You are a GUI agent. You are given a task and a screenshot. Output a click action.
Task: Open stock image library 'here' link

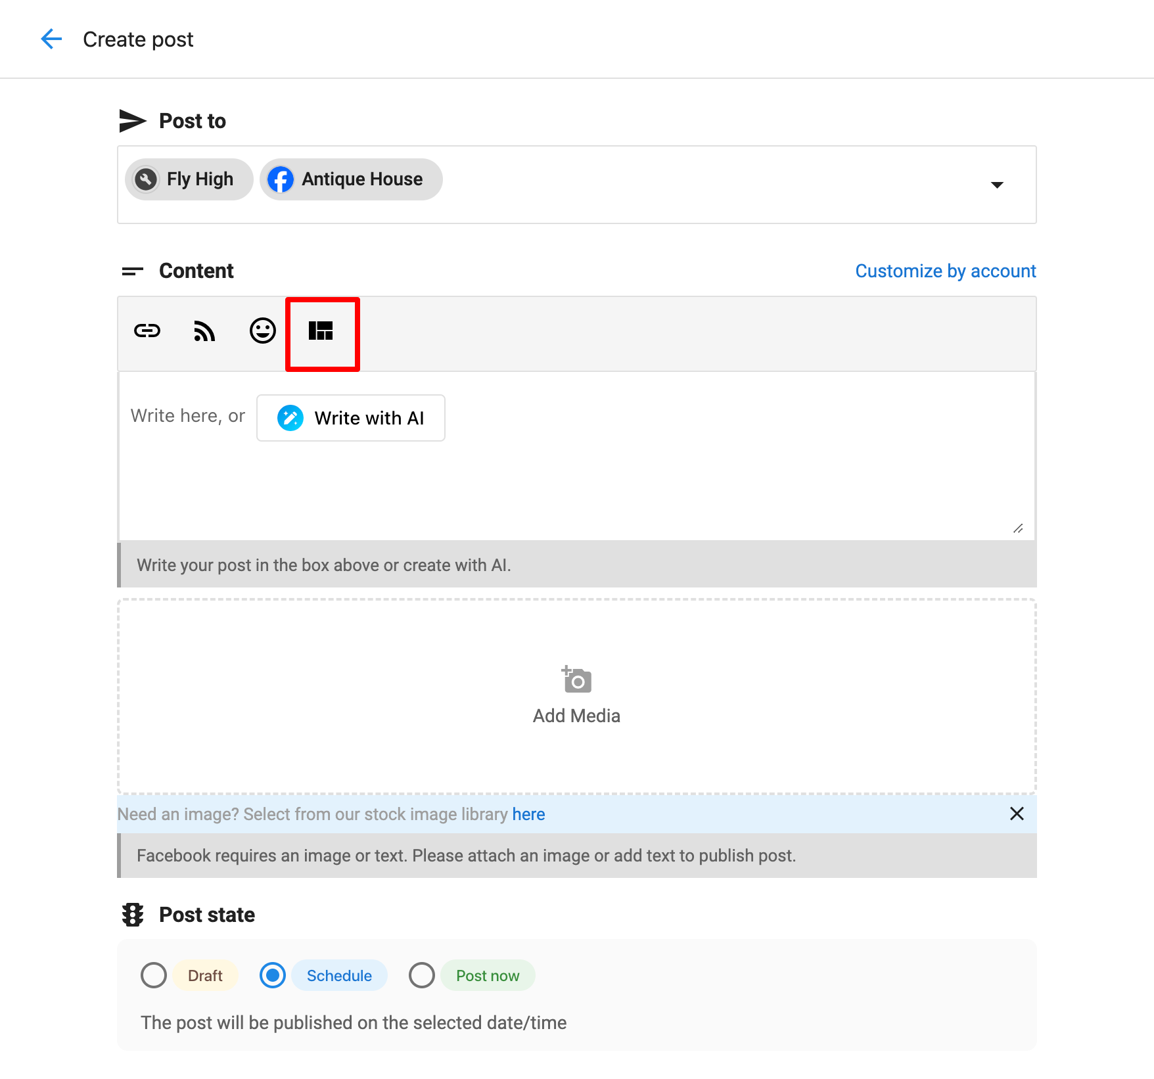pyautogui.click(x=528, y=814)
